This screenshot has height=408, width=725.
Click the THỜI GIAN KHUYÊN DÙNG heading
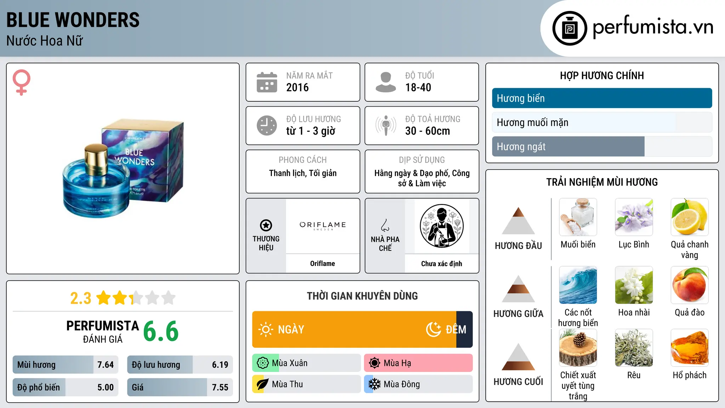click(x=362, y=296)
